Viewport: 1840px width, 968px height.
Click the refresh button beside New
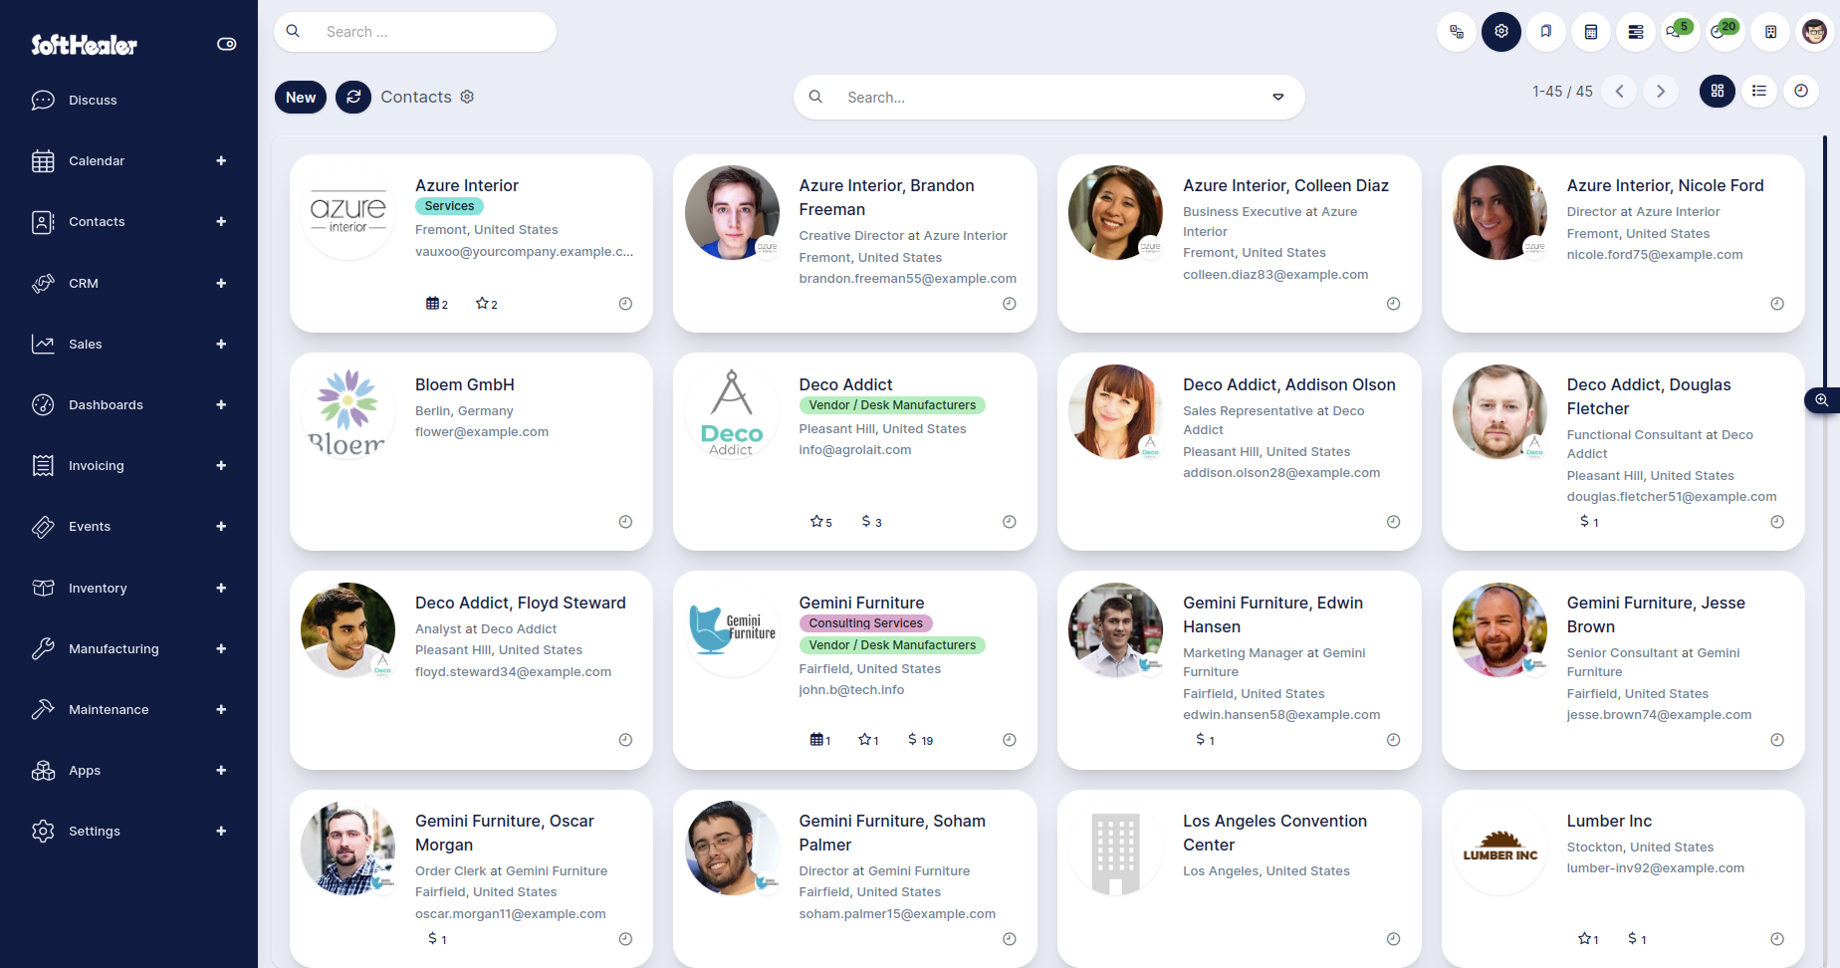[353, 97]
